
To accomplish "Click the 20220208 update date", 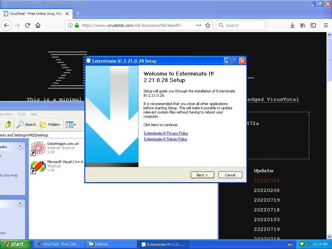I will coord(267,190).
